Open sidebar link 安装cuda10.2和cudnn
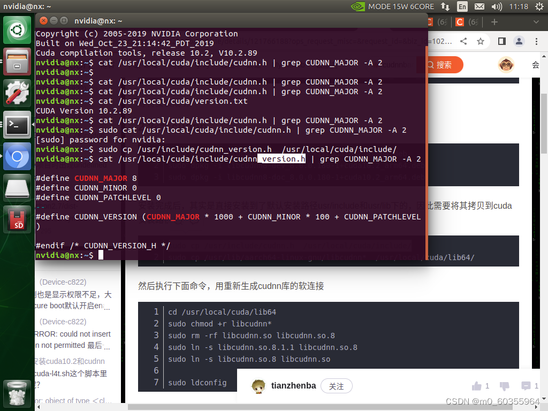This screenshot has width=548, height=411. point(70,361)
